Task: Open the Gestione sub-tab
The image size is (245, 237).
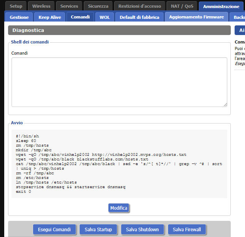Action: pyautogui.click(x=19, y=17)
